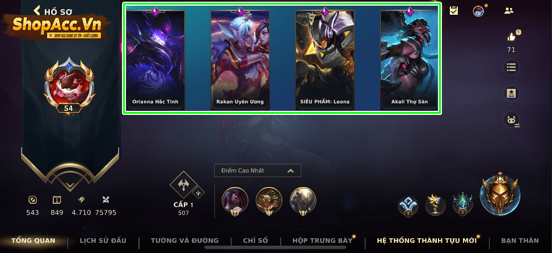Image resolution: width=552 pixels, height=253 pixels.
Task: Expand the Điểm Cao Nhất dropdown
Action: coord(258,170)
